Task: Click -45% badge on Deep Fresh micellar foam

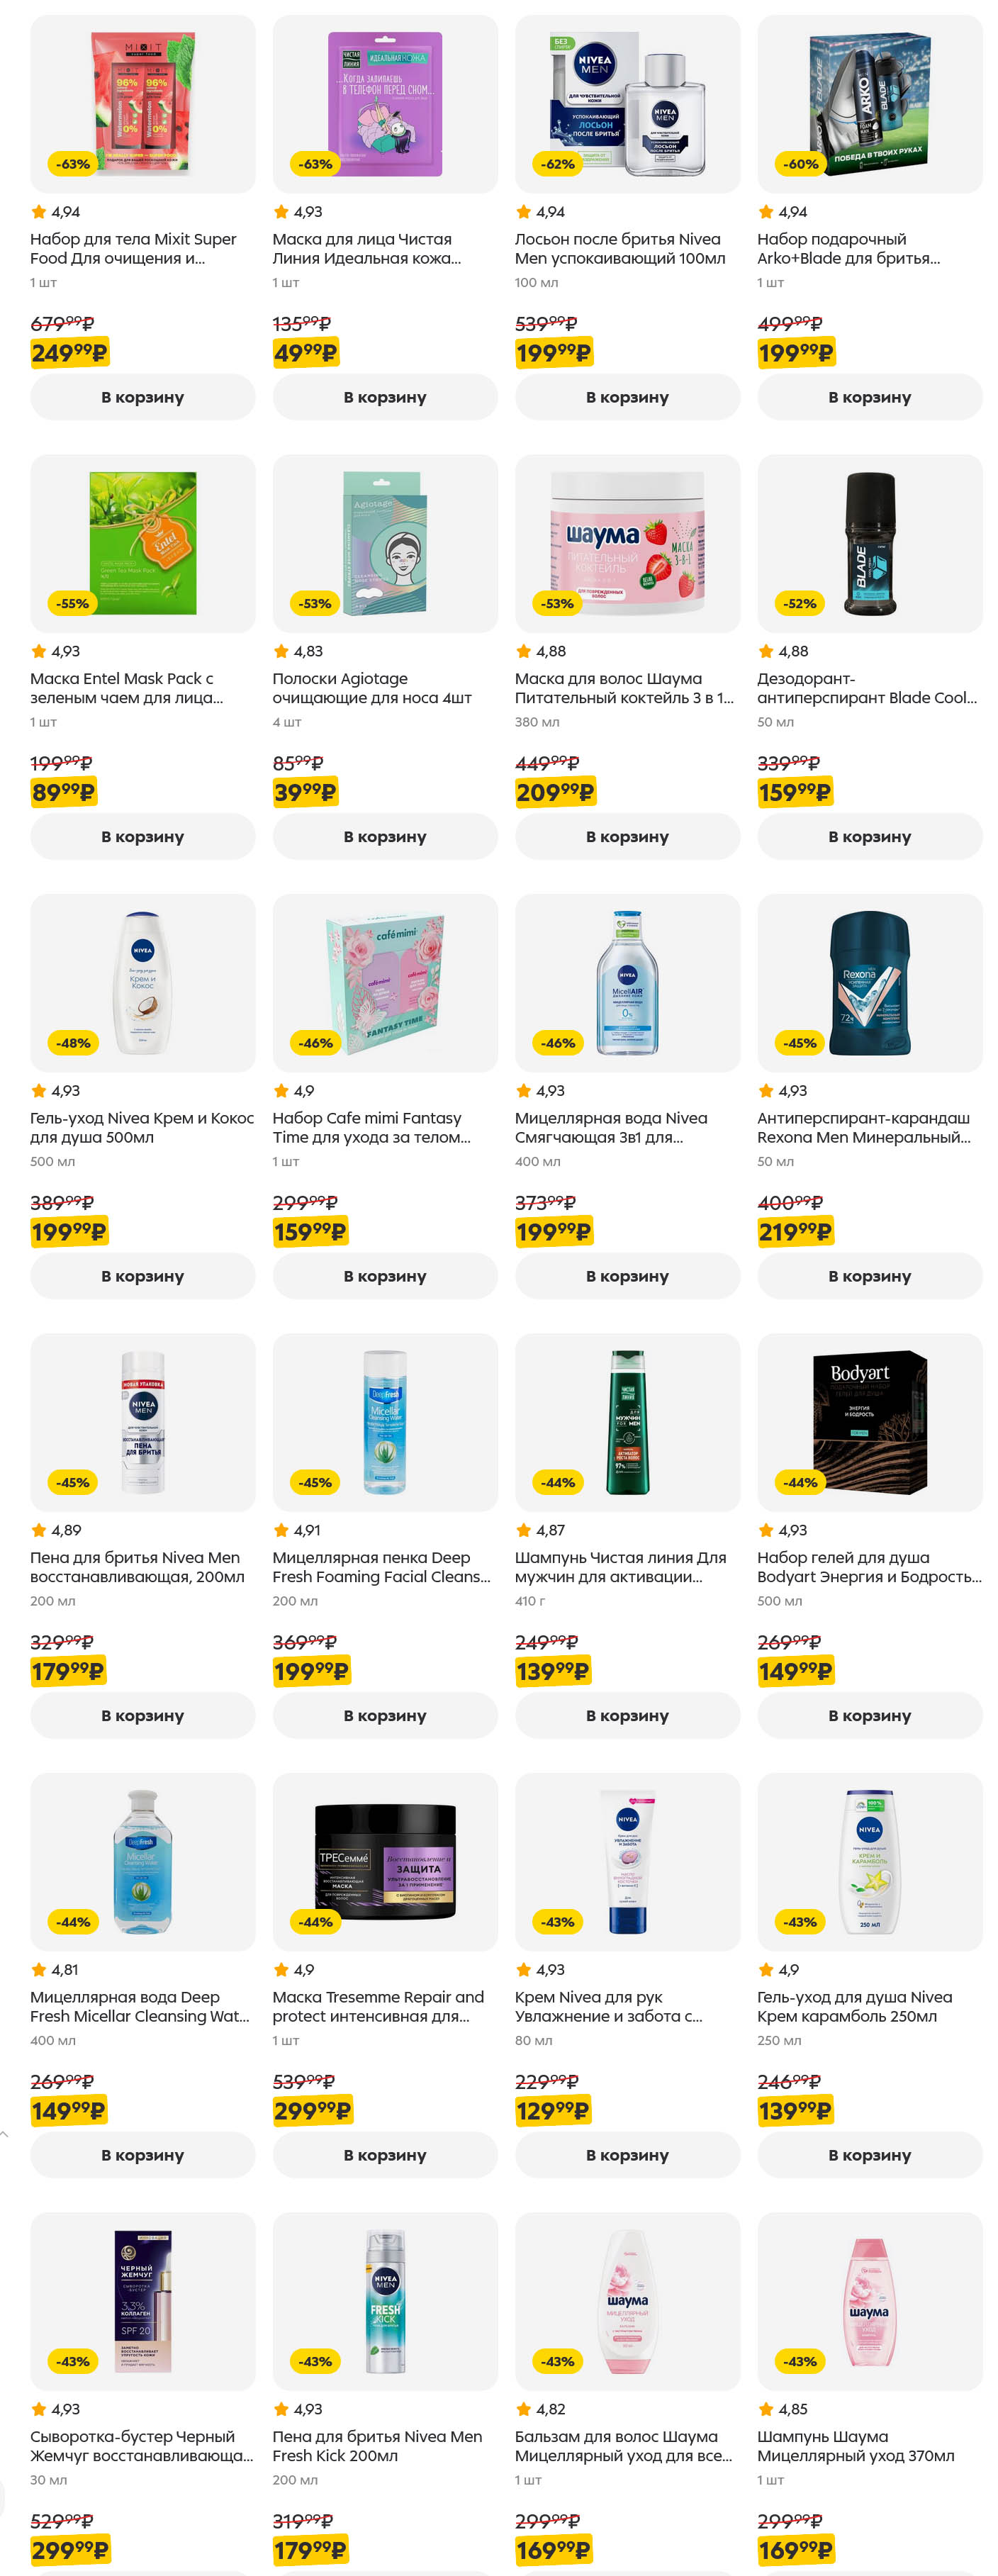Action: pos(315,1482)
